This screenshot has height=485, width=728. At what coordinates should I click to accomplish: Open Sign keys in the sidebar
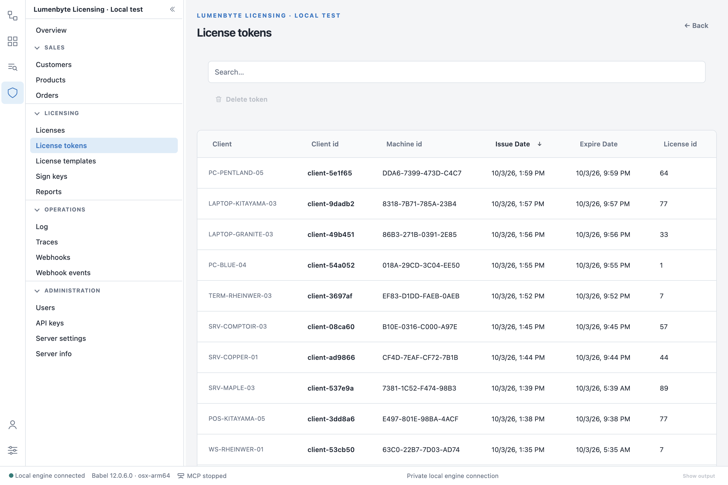[104, 176]
